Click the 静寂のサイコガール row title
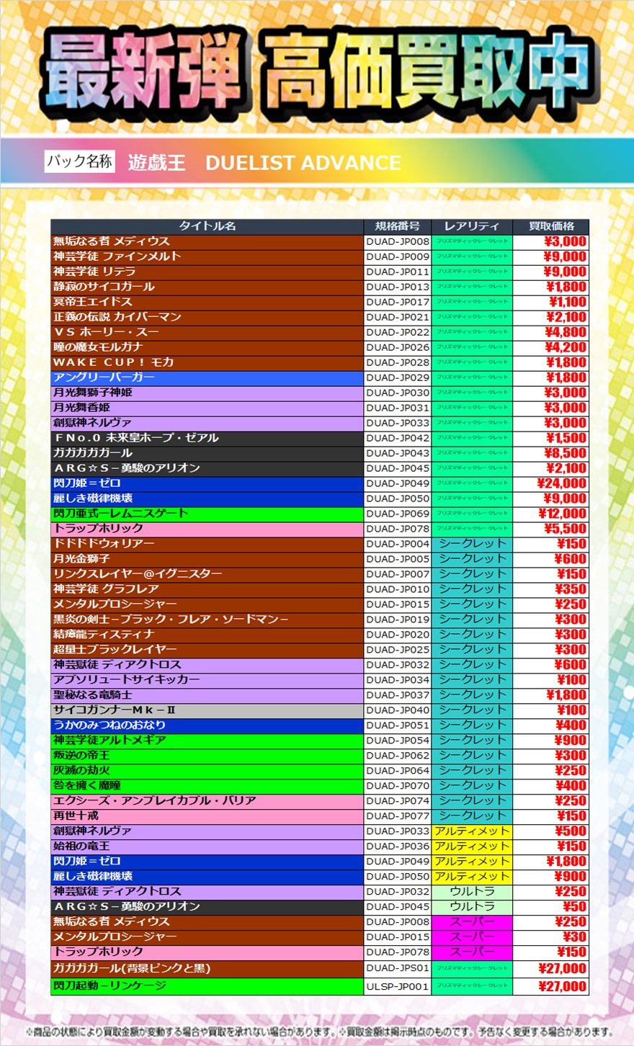The height and width of the screenshot is (1046, 634). click(104, 287)
